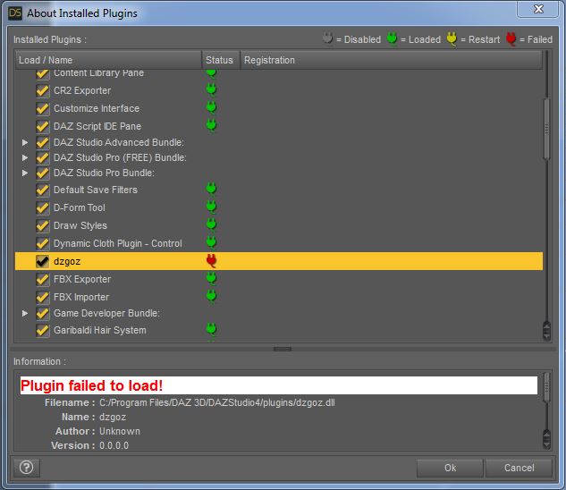This screenshot has width=566, height=490.
Task: Toggle the Default Save Filters checkbox
Action: pyautogui.click(x=43, y=190)
